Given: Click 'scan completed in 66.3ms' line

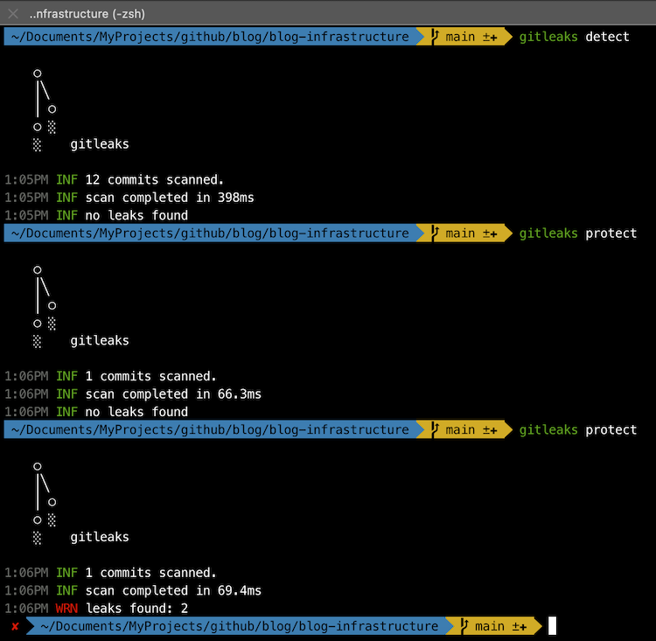Looking at the screenshot, I should coord(173,394).
